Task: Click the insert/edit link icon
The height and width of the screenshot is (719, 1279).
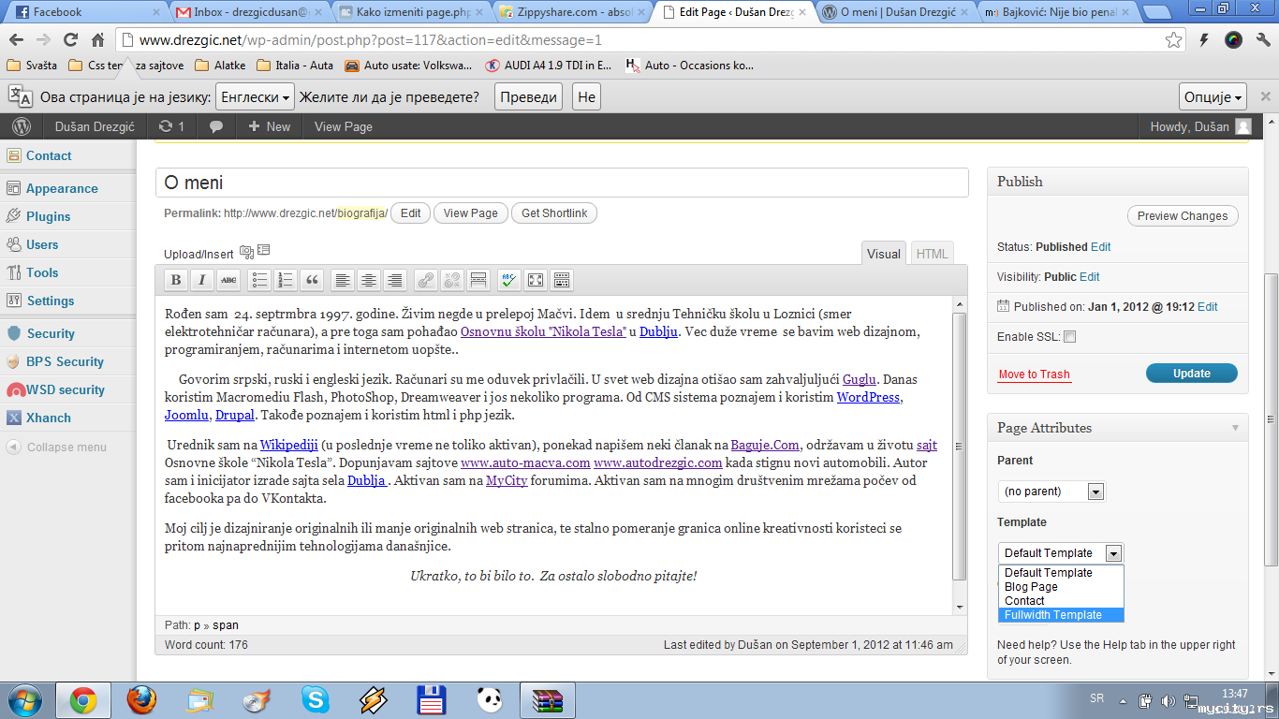Action: 426,280
